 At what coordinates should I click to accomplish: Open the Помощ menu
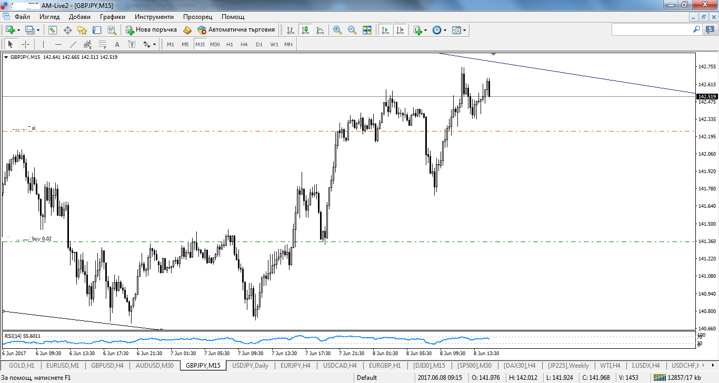(x=233, y=17)
